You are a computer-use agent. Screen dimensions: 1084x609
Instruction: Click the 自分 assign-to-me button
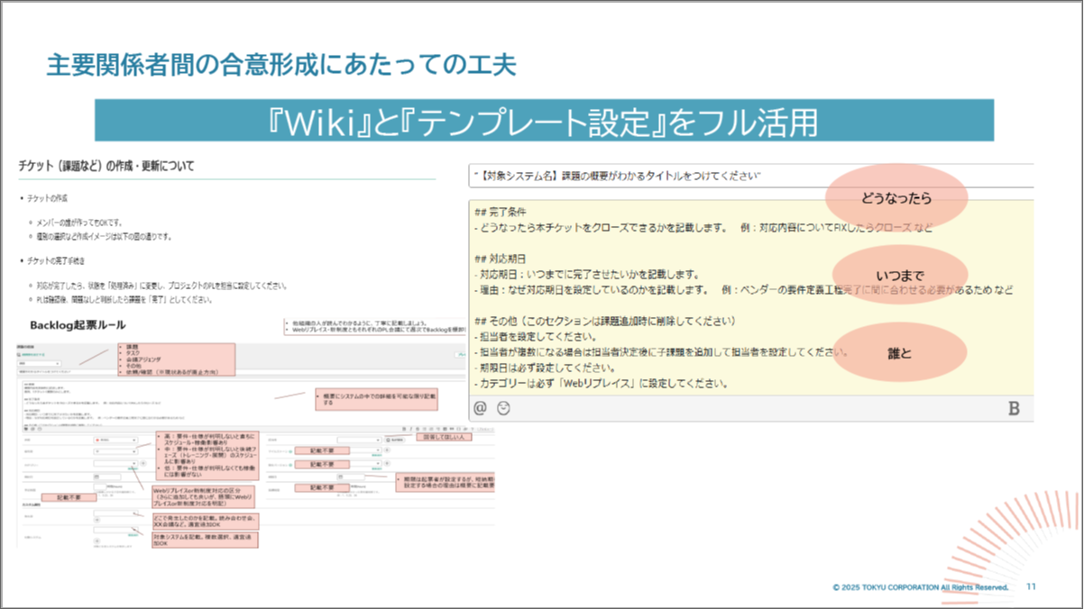click(395, 441)
